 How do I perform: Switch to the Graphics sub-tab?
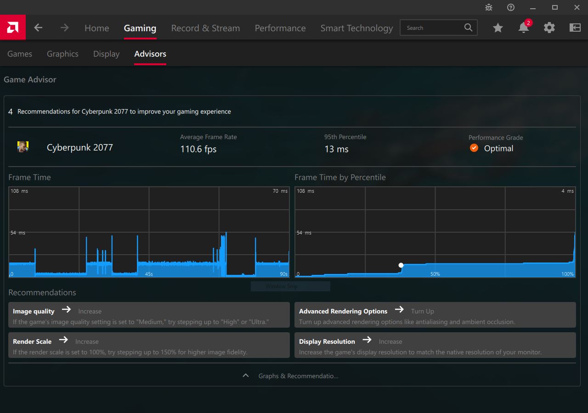point(62,54)
